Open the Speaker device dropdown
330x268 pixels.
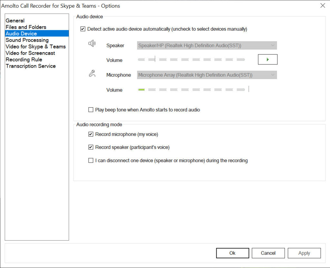pyautogui.click(x=207, y=45)
